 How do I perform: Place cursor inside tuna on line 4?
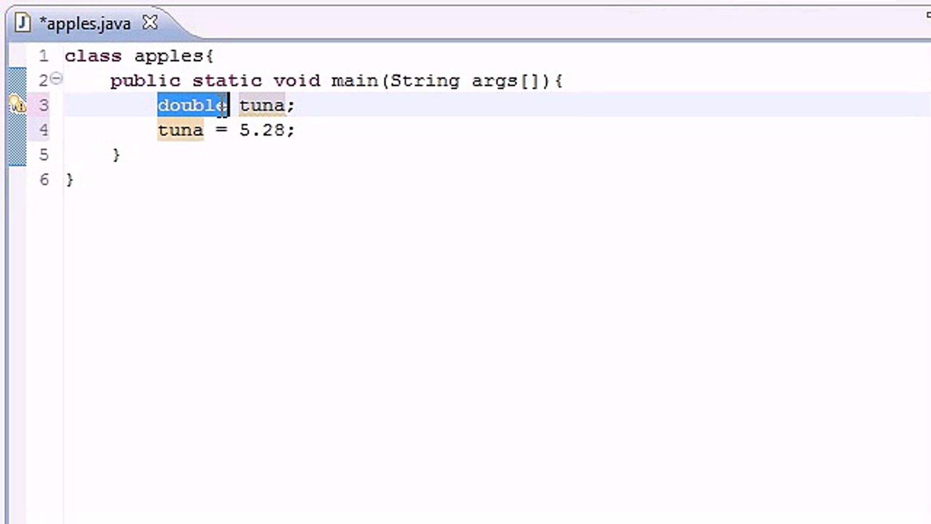click(x=180, y=130)
